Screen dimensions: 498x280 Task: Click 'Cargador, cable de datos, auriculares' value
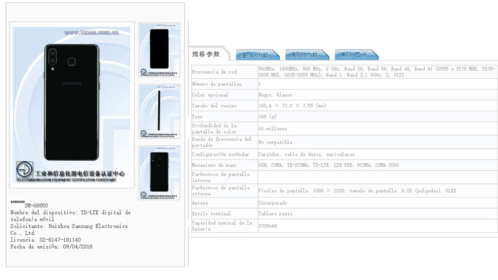point(306,155)
